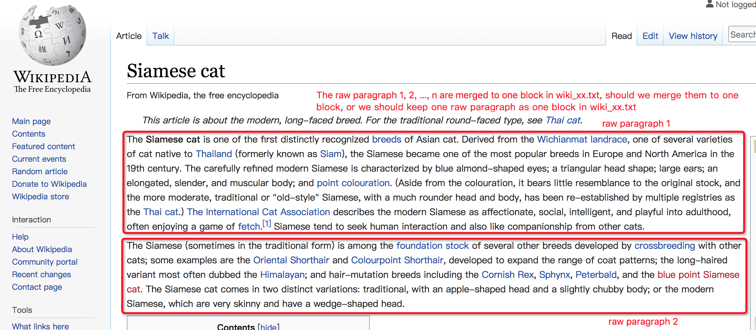Image resolution: width=756 pixels, height=330 pixels.
Task: Open the Article tab
Action: coord(129,36)
